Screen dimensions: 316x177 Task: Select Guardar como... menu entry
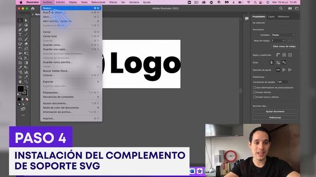coord(71,45)
